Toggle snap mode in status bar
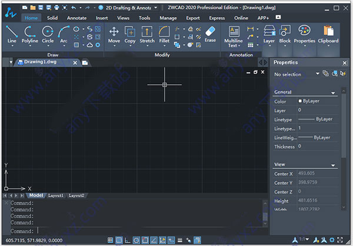Screen dimensions: 353x246 coord(110,240)
